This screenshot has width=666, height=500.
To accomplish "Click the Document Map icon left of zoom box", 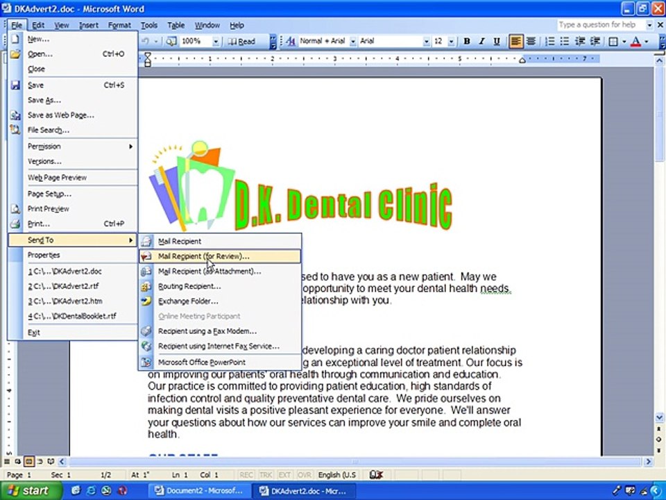I will pos(171,41).
